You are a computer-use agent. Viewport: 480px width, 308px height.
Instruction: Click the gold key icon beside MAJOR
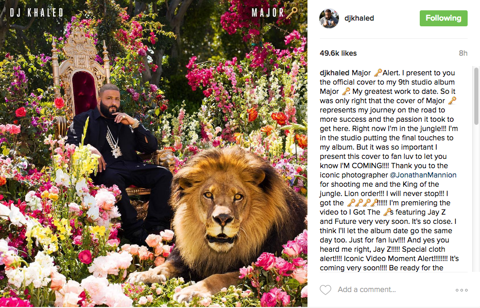[x=292, y=12]
